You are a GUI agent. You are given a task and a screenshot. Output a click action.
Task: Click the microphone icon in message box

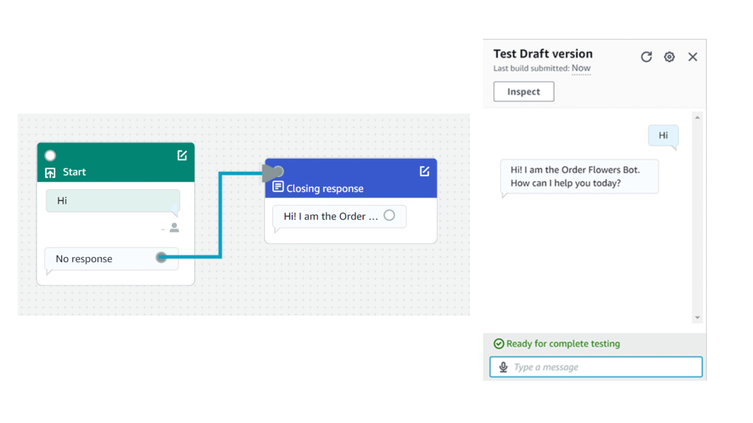503,367
